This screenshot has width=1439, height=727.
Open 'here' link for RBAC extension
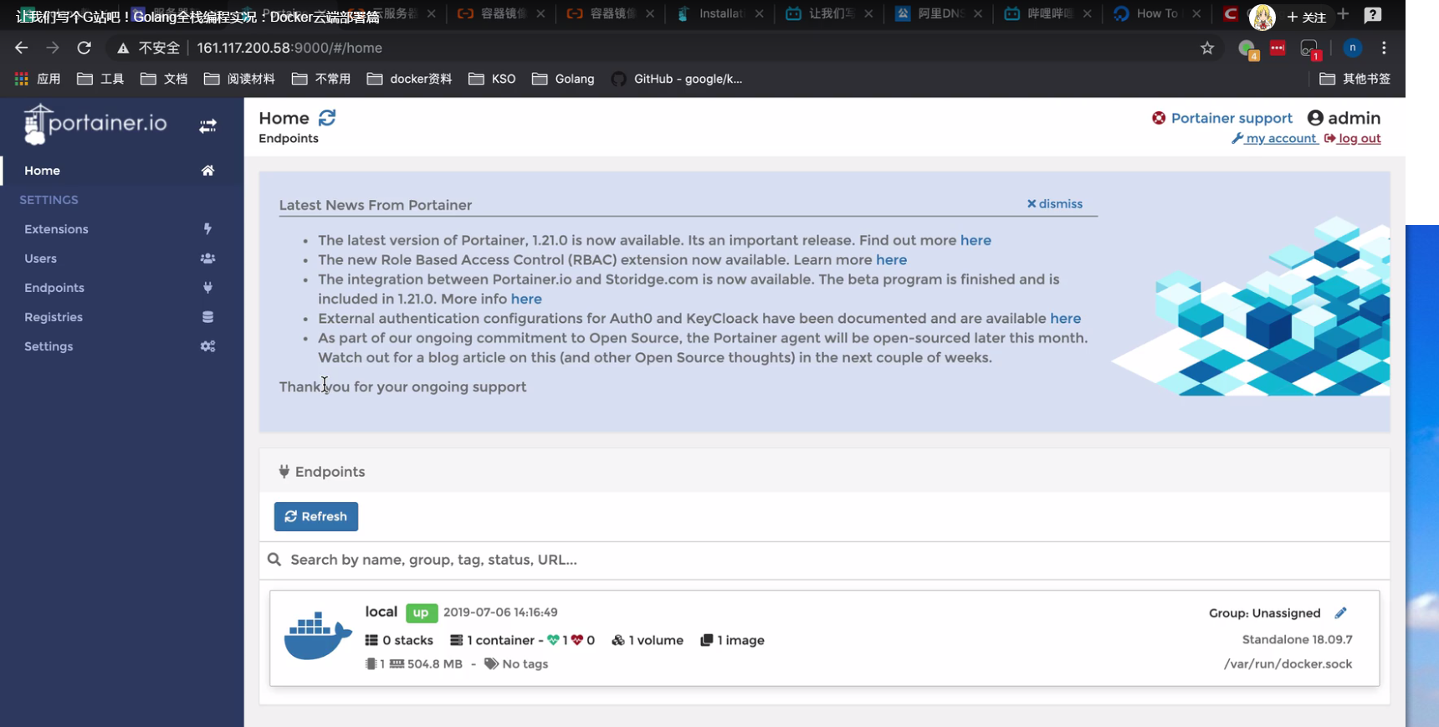coord(891,260)
